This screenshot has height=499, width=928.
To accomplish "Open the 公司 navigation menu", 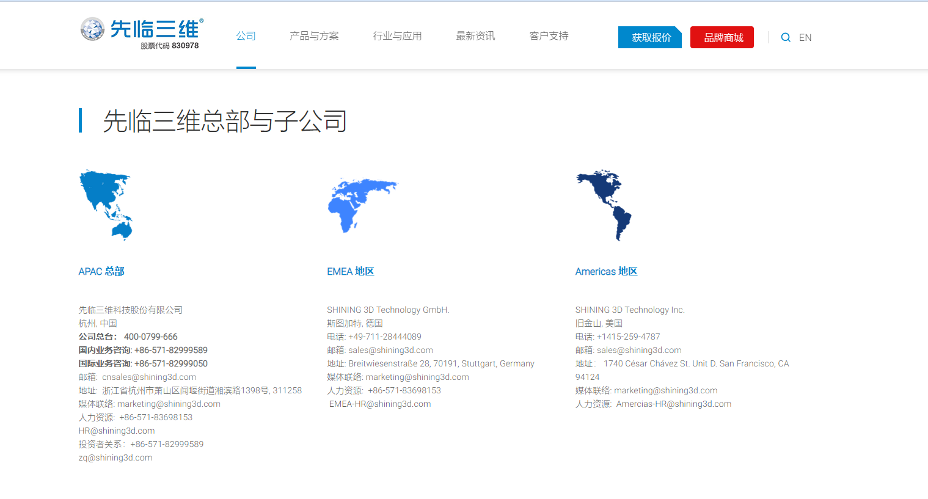I will pos(246,36).
